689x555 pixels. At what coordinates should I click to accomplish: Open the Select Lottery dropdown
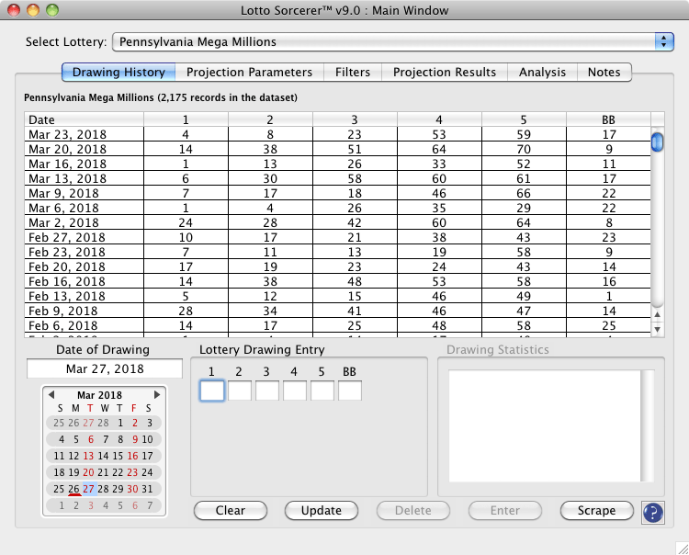pyautogui.click(x=393, y=41)
